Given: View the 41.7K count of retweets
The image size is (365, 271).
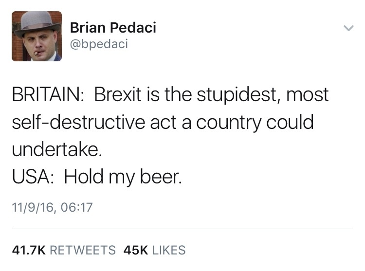Looking at the screenshot, I should pyautogui.click(x=29, y=250).
